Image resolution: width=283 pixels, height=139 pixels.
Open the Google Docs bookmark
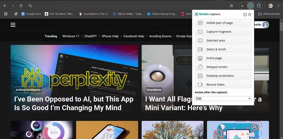point(31,14)
